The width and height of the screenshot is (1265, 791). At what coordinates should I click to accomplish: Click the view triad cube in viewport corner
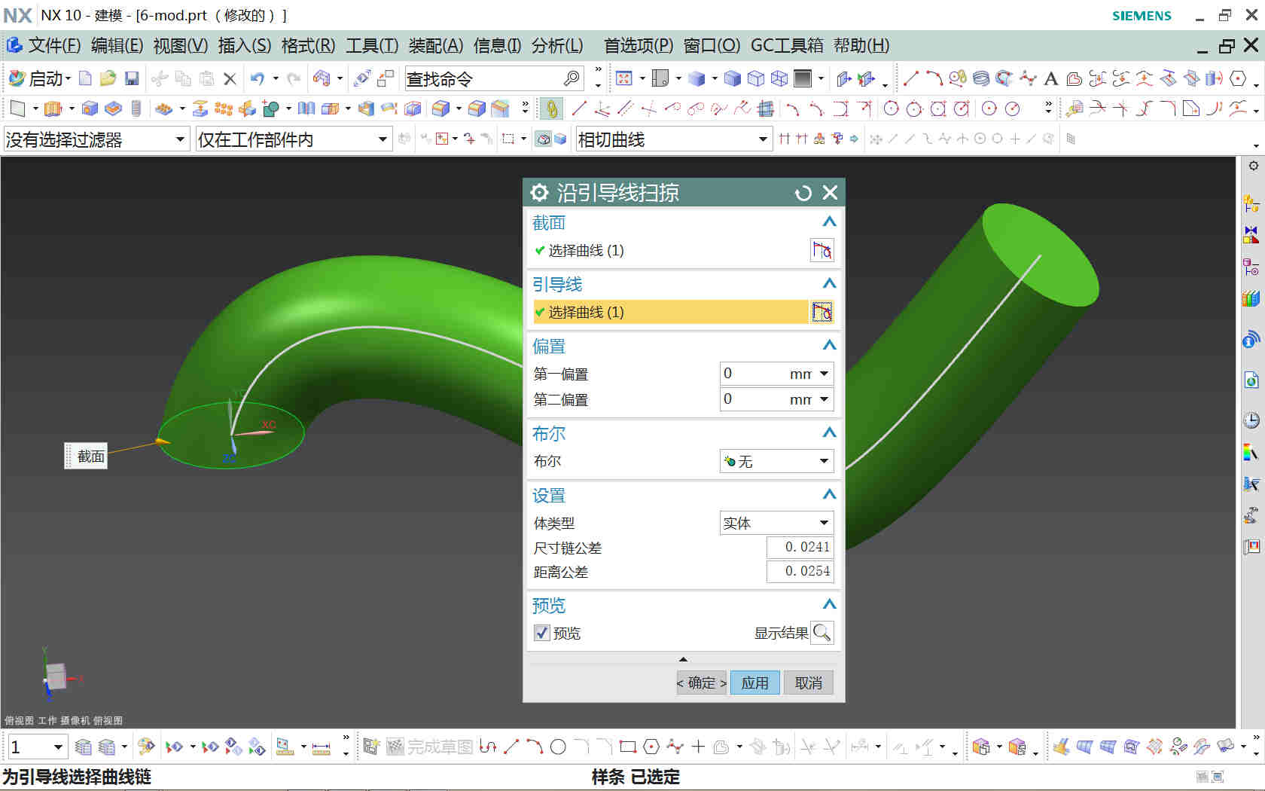click(x=56, y=676)
